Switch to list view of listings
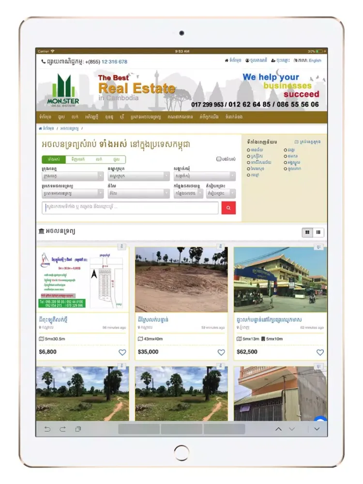 point(318,232)
